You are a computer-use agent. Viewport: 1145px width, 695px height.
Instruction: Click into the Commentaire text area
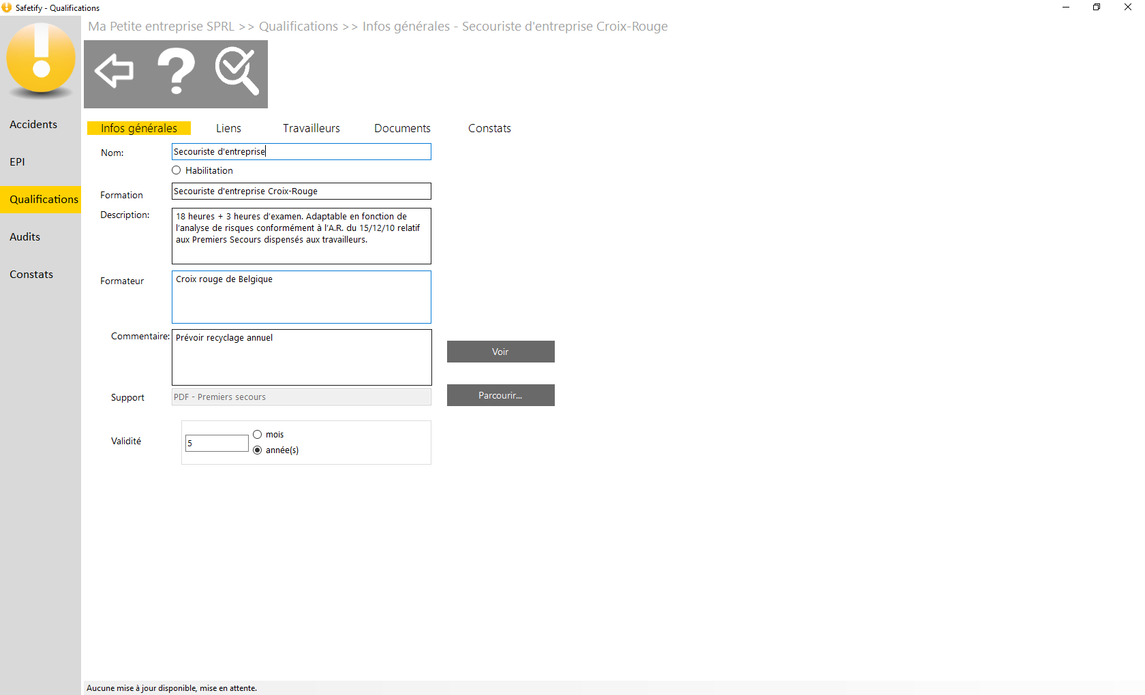(x=301, y=357)
